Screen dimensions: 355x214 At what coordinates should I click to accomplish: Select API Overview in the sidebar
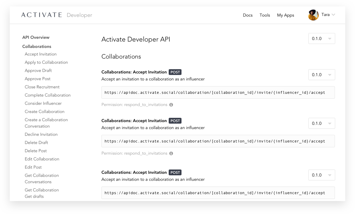pyautogui.click(x=36, y=37)
